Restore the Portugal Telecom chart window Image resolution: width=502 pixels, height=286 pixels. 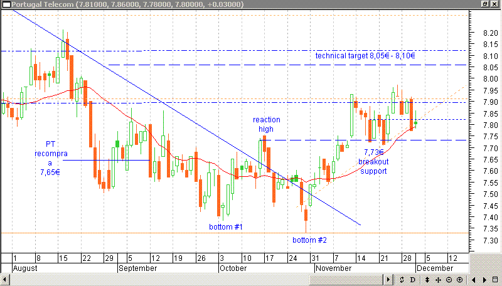click(485, 4)
